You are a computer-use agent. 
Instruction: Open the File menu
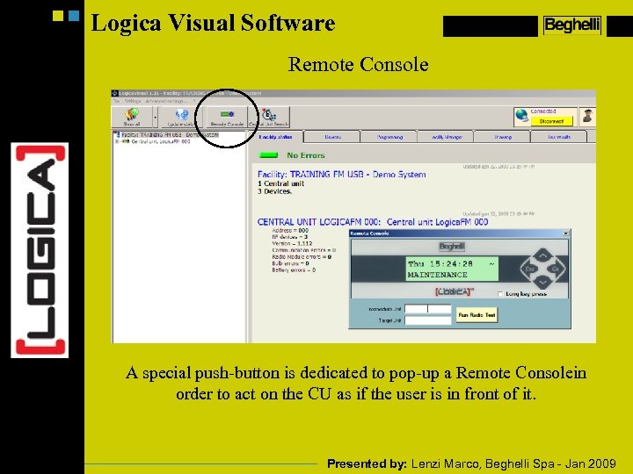(116, 101)
